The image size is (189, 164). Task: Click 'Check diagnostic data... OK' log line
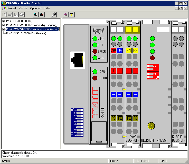pos(19,153)
